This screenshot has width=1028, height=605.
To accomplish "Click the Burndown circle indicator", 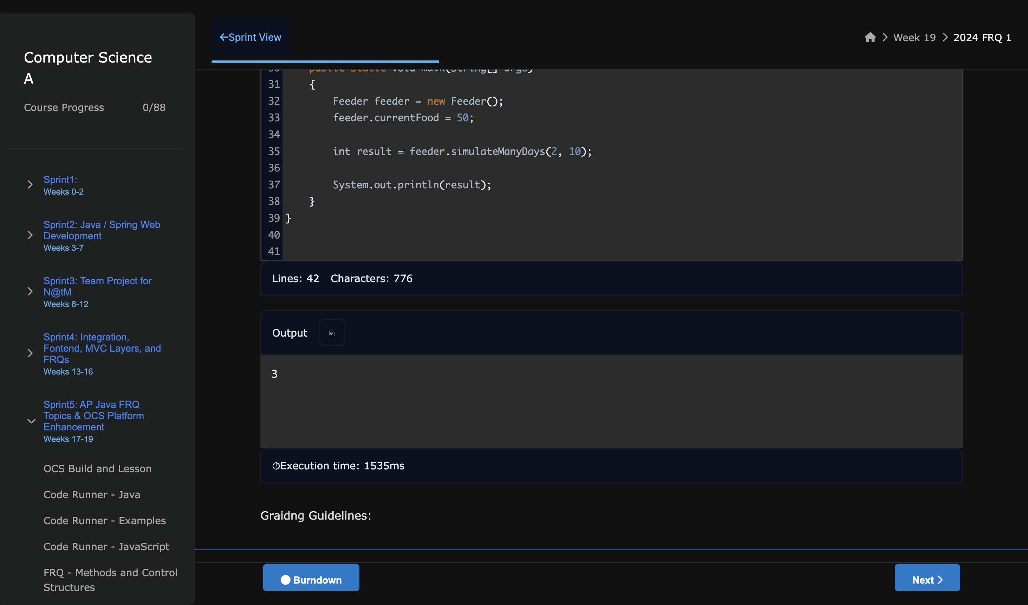I will point(285,580).
